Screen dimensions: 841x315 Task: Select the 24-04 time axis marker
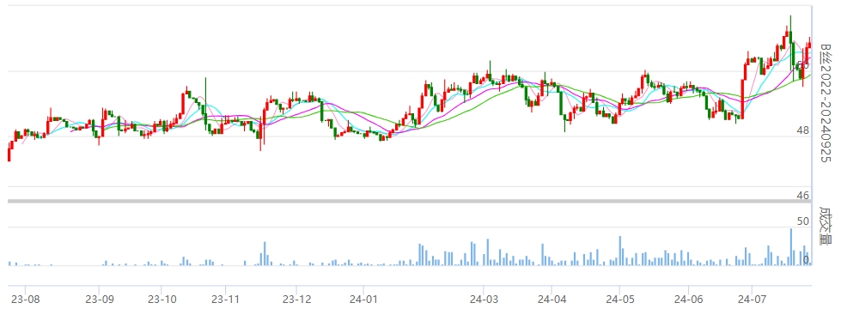(x=552, y=299)
